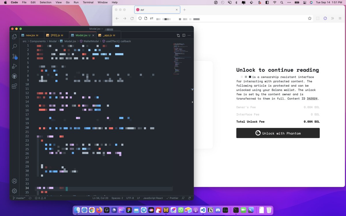Bookmark this page with the star icon

tap(310, 18)
